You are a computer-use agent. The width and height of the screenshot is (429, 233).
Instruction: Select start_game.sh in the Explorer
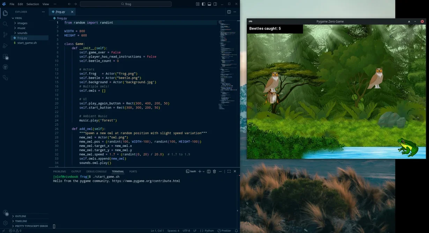[27, 43]
